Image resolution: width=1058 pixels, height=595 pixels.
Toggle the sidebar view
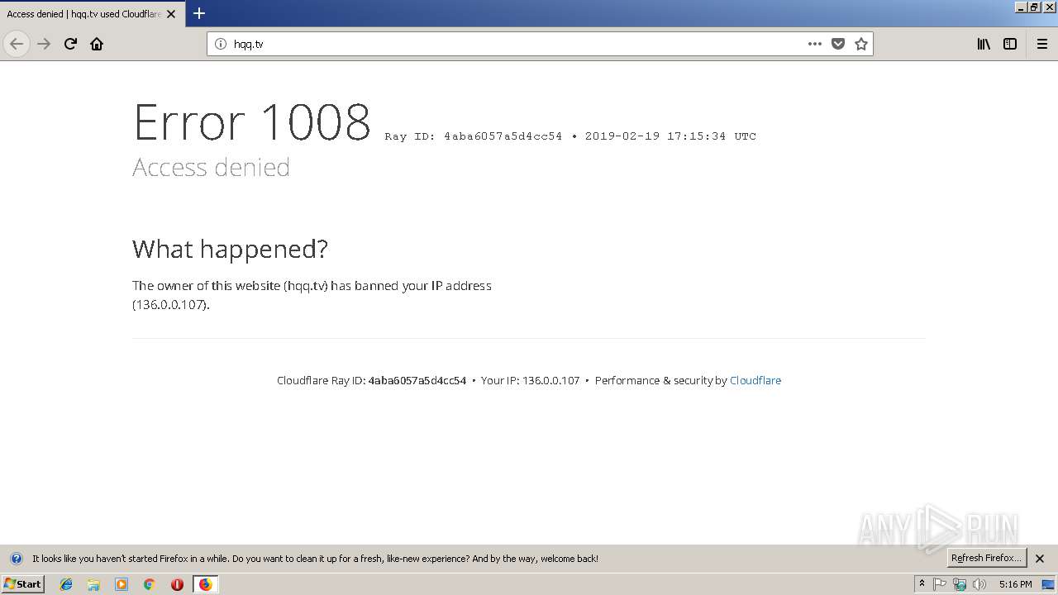pyautogui.click(x=1010, y=44)
